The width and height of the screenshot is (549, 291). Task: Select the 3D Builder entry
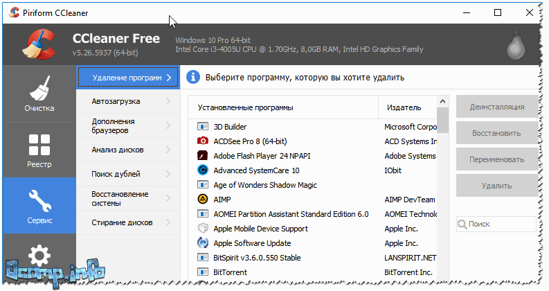point(230,127)
